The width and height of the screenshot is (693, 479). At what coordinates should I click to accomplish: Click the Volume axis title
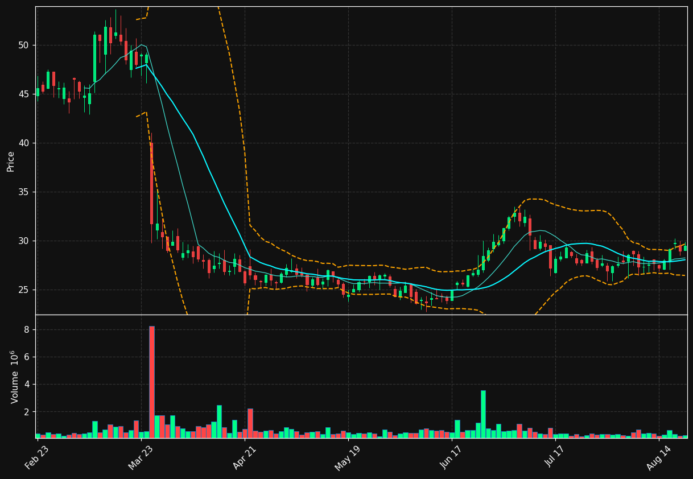[x=14, y=377]
